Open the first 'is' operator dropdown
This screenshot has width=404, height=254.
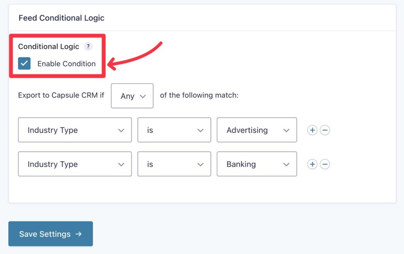[174, 130]
